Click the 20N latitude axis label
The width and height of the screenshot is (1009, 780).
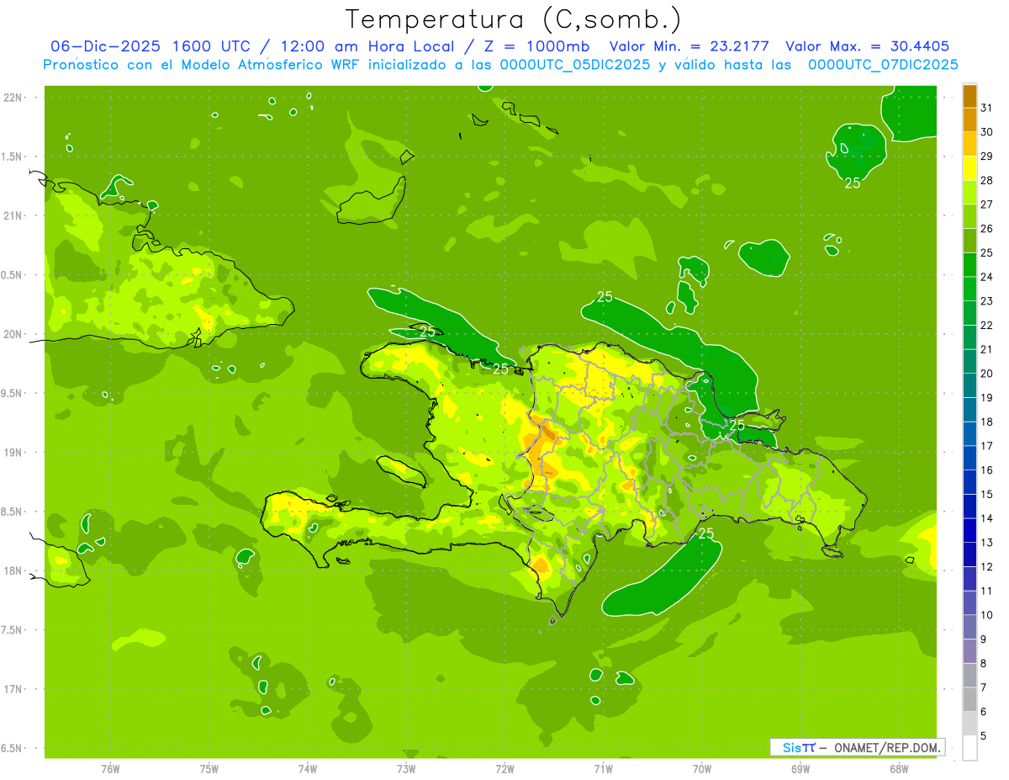(13, 334)
